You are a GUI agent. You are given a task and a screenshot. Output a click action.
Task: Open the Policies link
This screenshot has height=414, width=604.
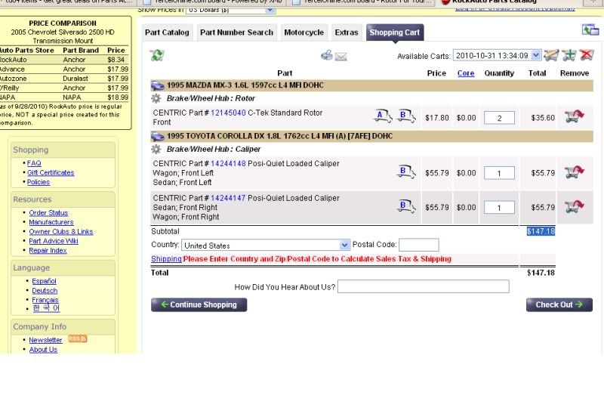tap(39, 182)
